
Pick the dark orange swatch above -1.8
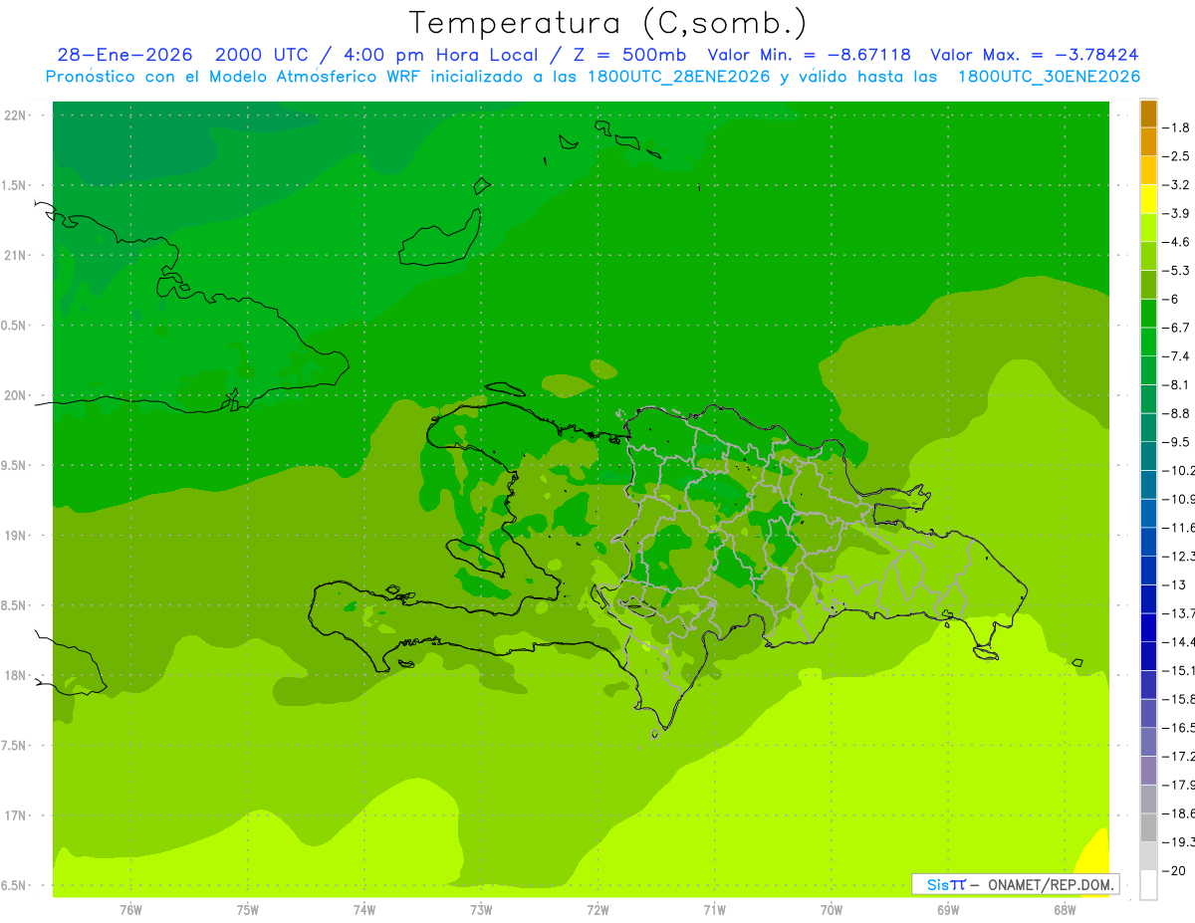pos(1148,114)
